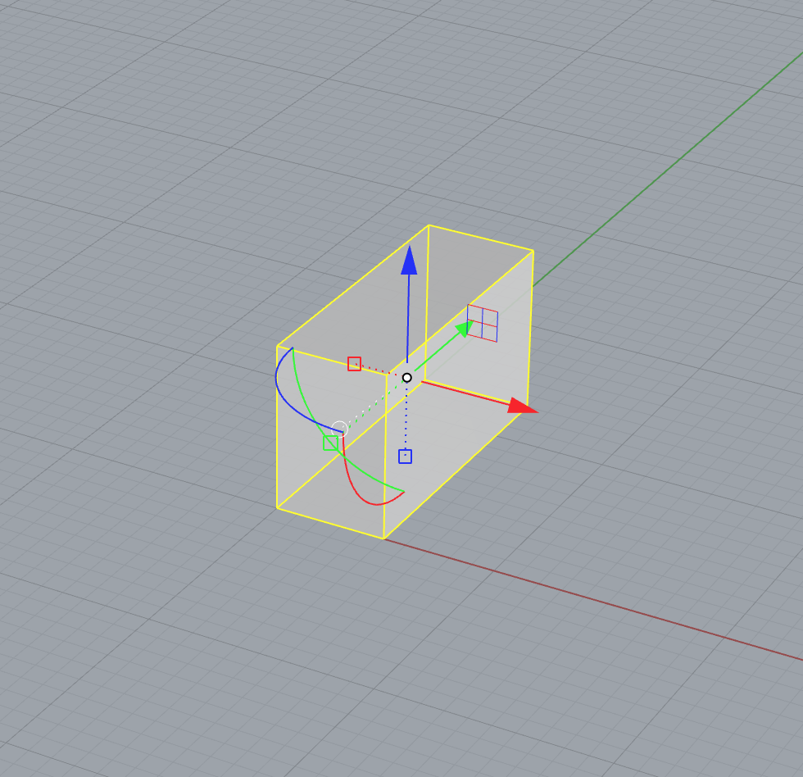Click the red X-axis scale square handle

354,364
